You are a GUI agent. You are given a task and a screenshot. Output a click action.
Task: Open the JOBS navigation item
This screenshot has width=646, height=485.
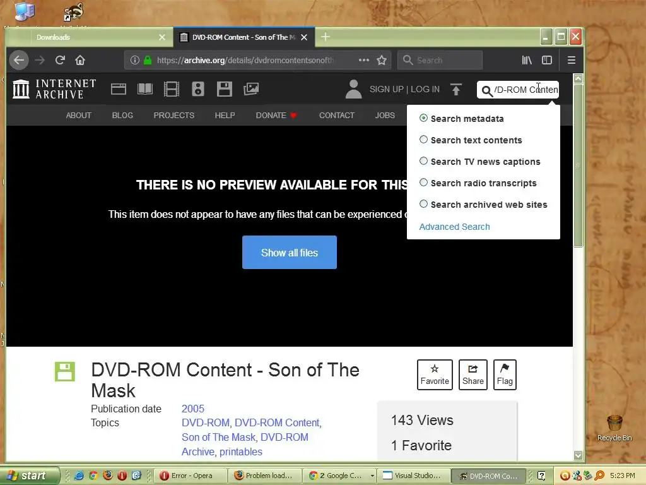(385, 116)
